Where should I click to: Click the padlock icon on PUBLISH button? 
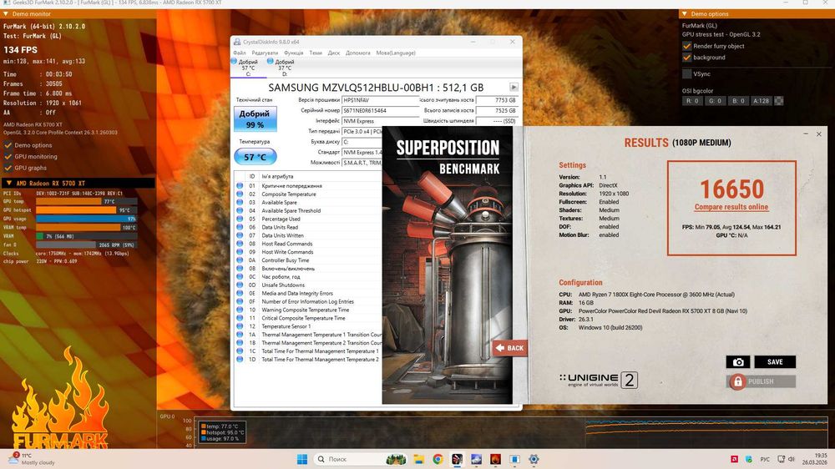coord(737,381)
